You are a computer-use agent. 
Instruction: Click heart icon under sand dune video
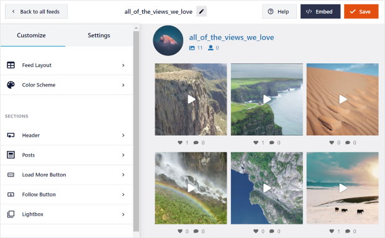click(x=332, y=142)
